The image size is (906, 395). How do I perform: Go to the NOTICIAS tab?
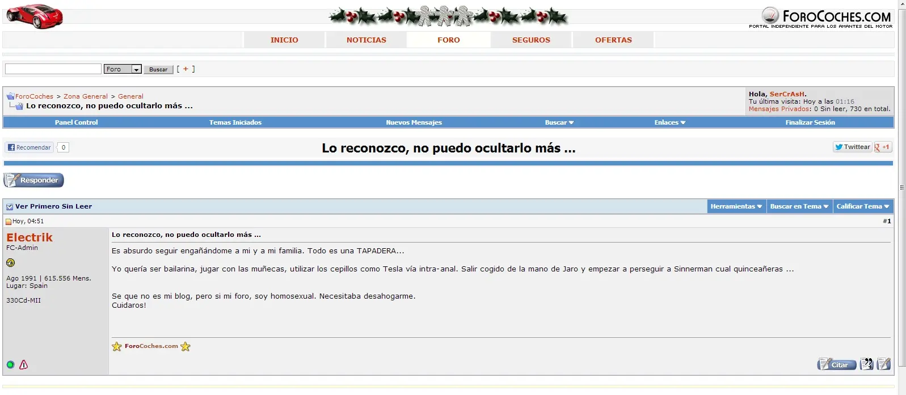366,40
